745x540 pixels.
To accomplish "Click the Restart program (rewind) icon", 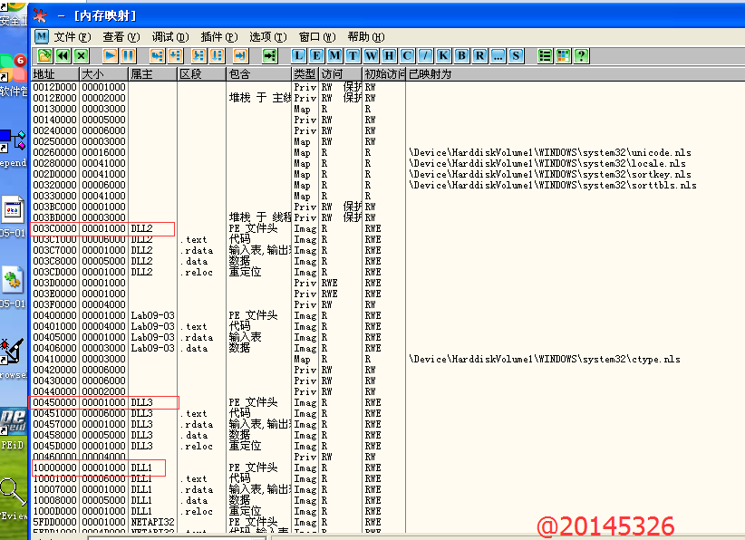I will tap(63, 56).
